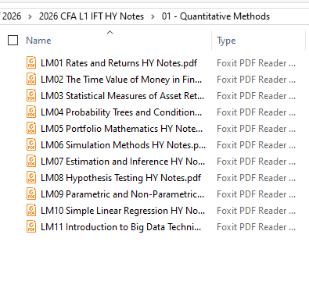309x295 pixels.
Task: Select file LM11 Introduction to Big Data Techni...
Action: pyautogui.click(x=120, y=227)
